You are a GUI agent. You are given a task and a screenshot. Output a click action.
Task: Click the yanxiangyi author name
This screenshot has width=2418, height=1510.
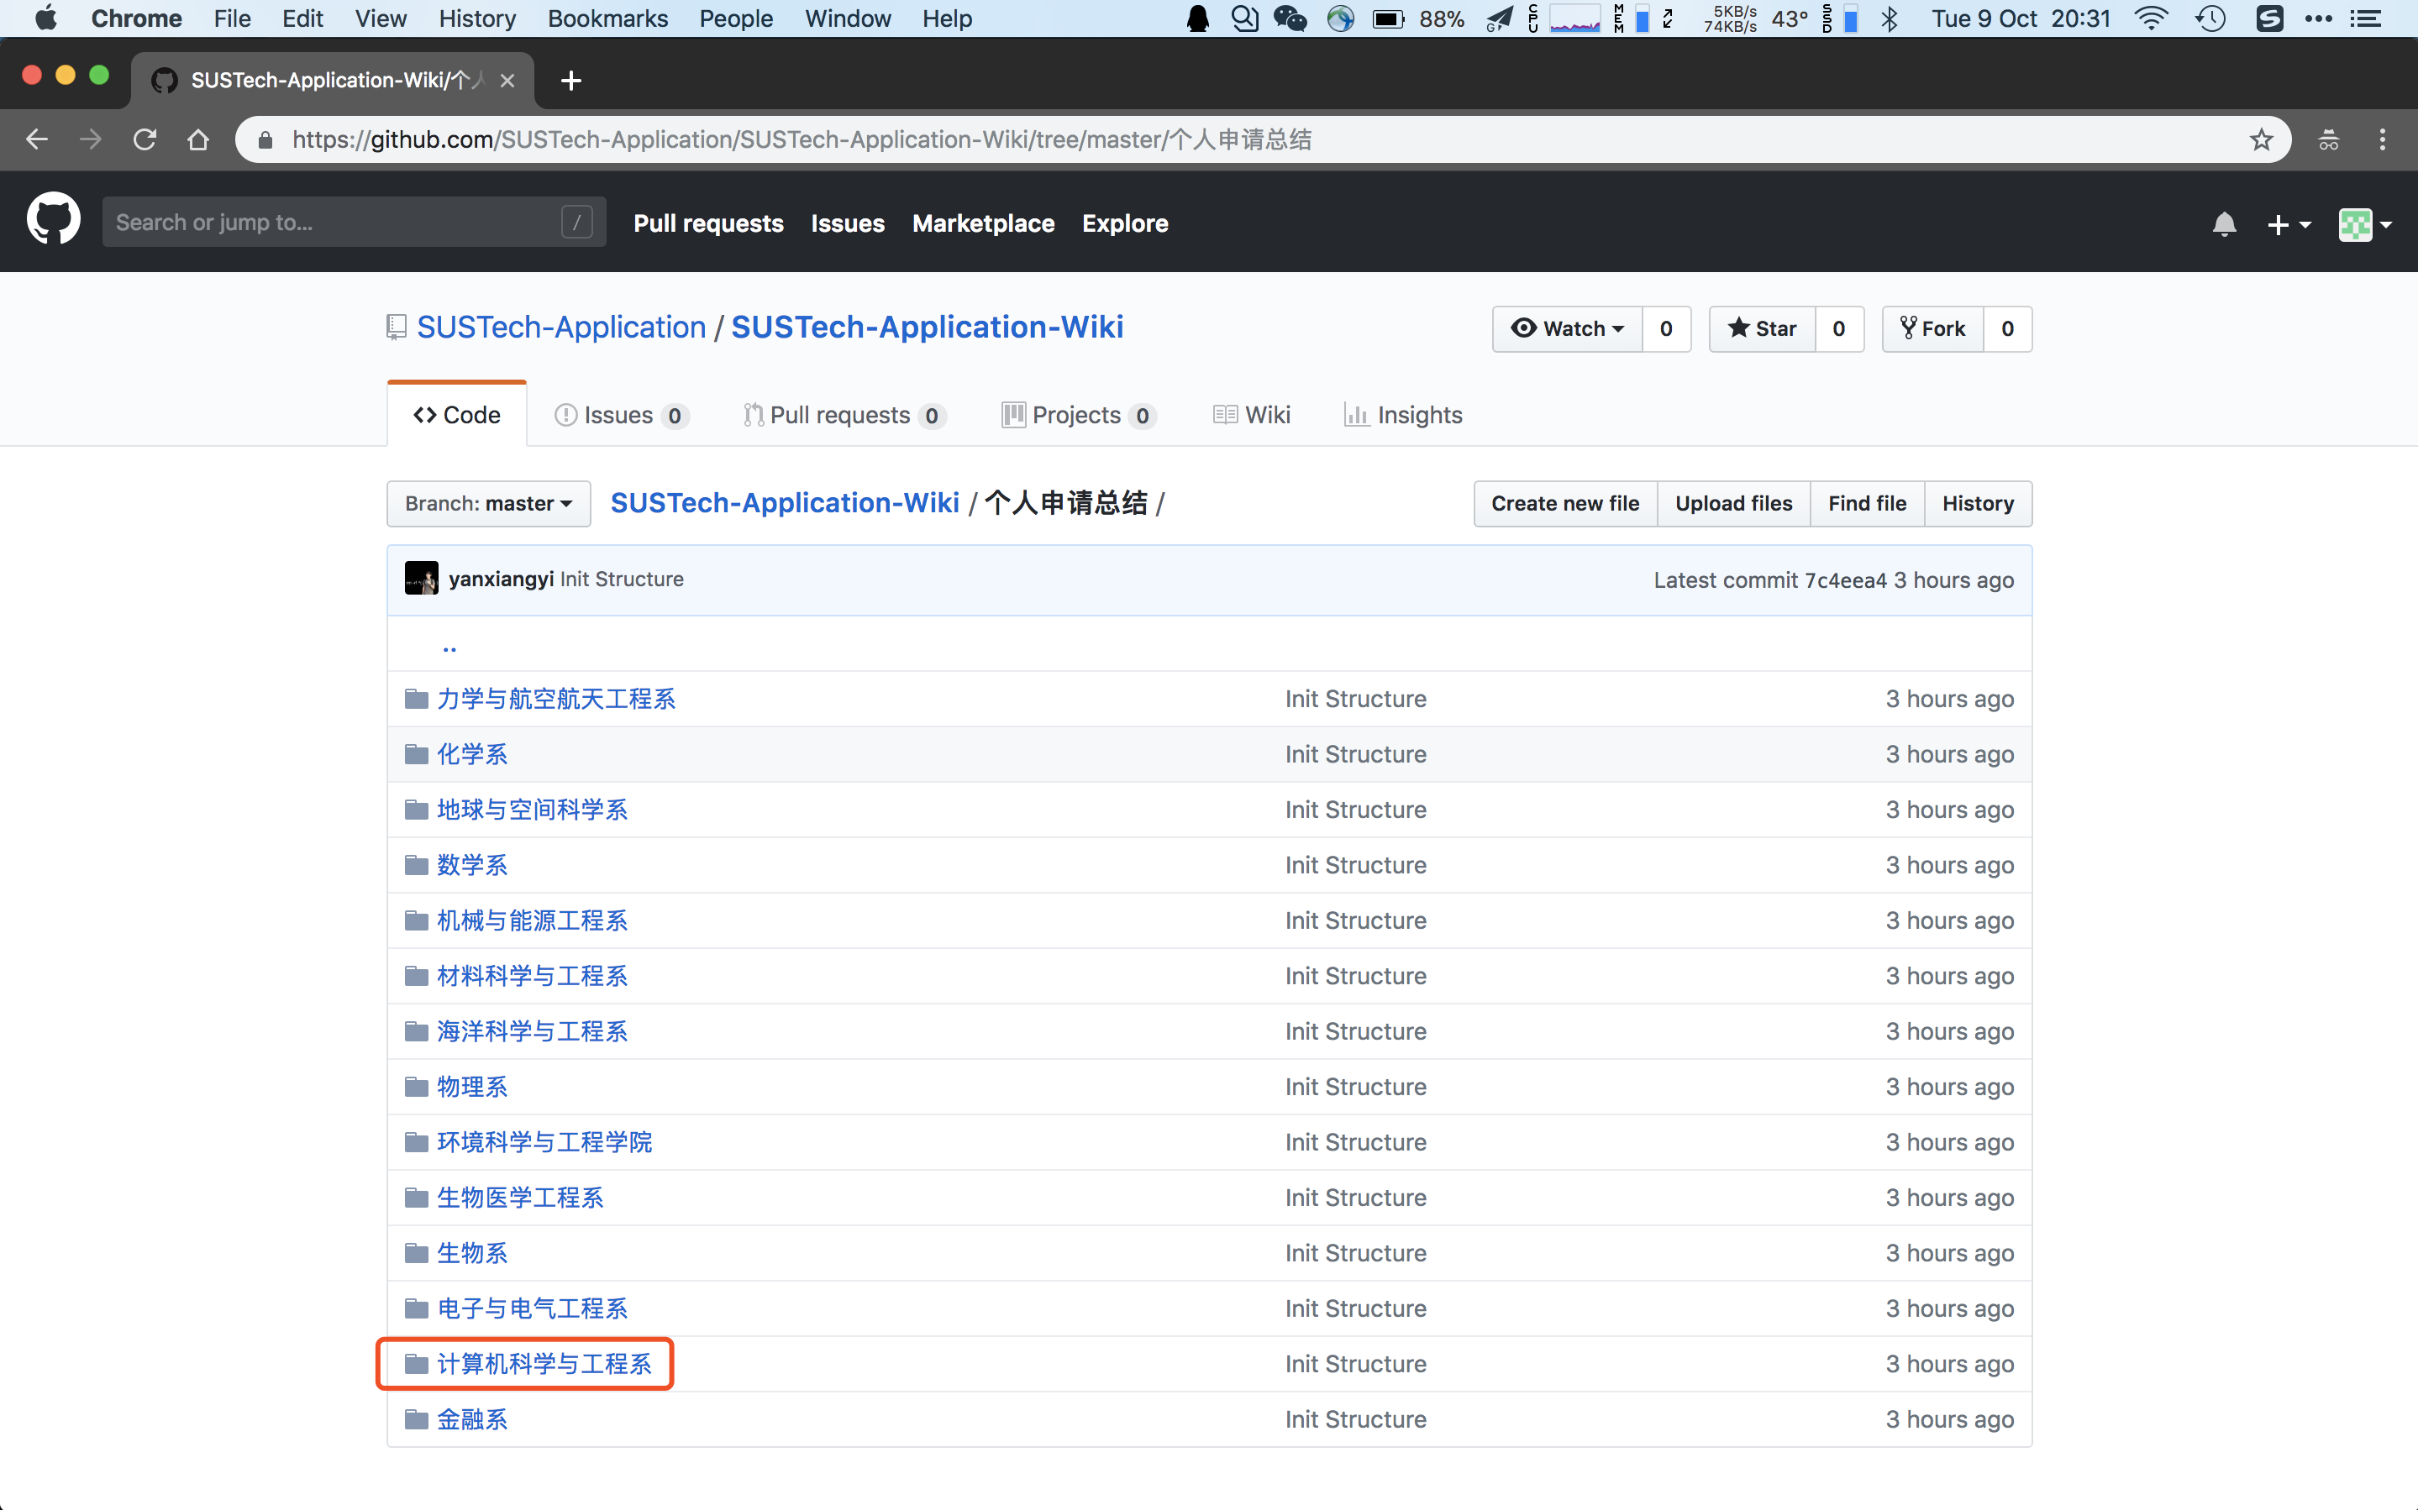point(501,579)
